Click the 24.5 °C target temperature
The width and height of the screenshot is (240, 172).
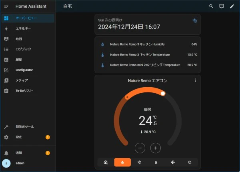point(148,121)
